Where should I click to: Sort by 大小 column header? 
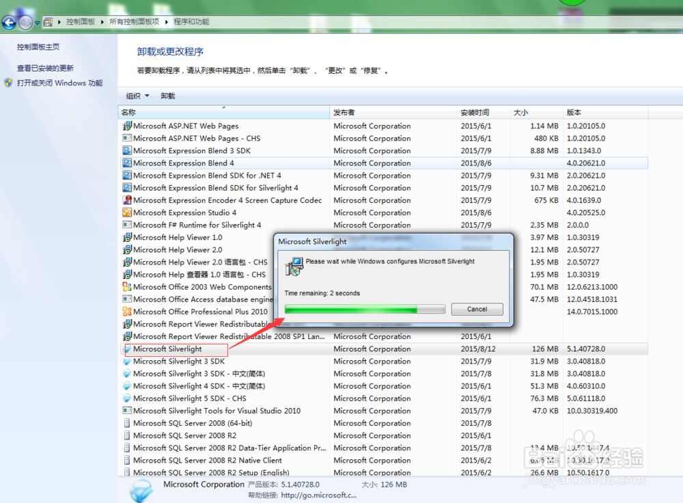pos(536,112)
